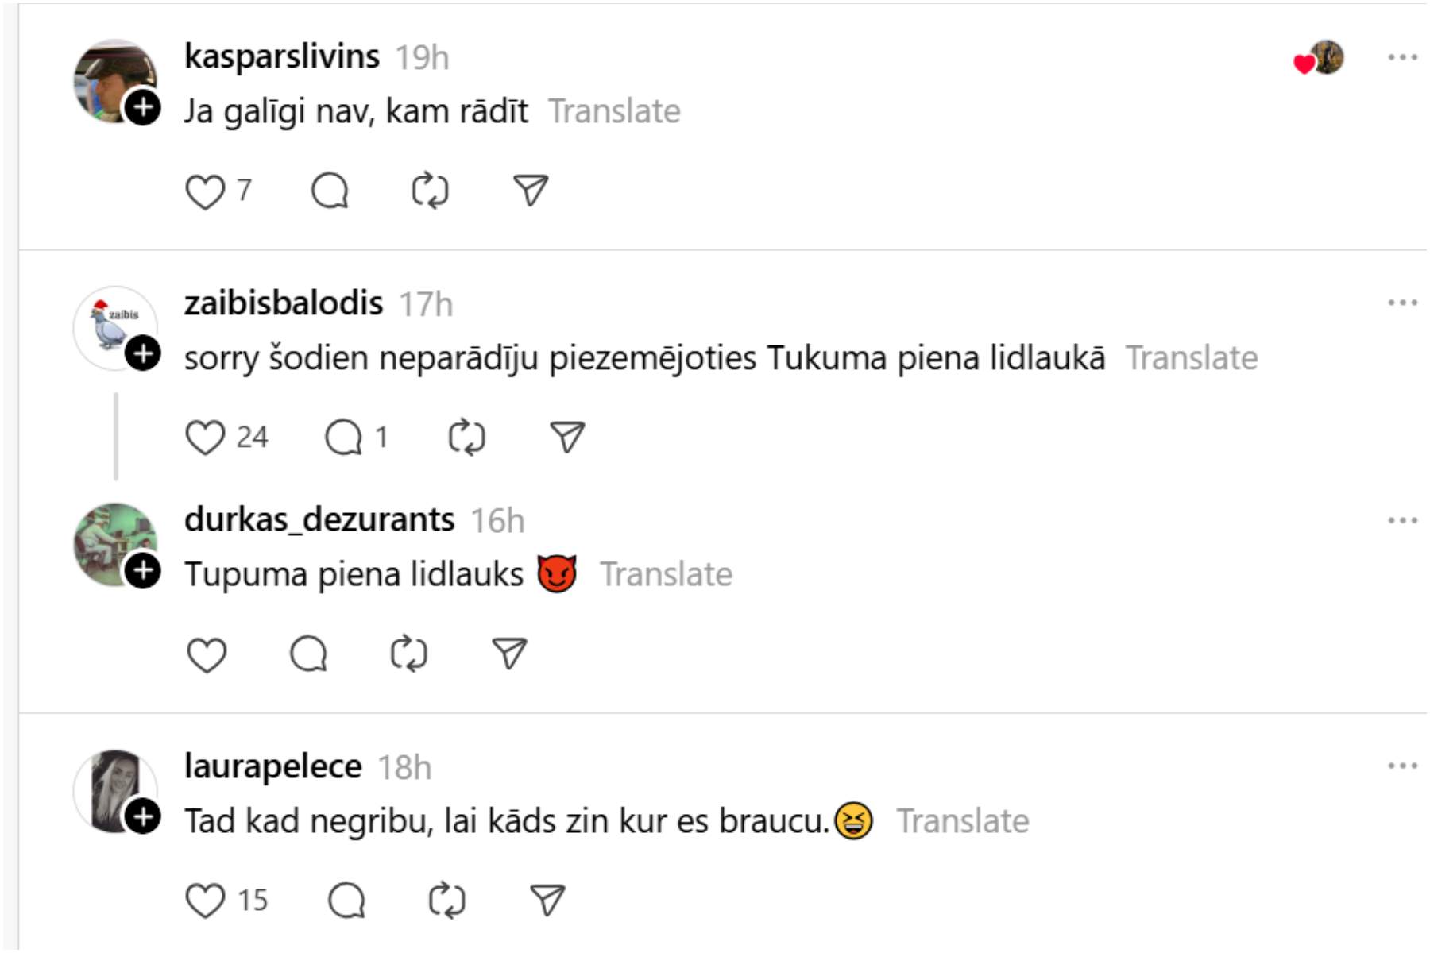Reply to kasparslivins' comment
The image size is (1430, 953).
coord(330,191)
